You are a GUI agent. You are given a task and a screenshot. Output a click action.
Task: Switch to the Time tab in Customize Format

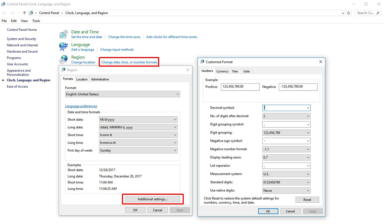[x=235, y=71]
